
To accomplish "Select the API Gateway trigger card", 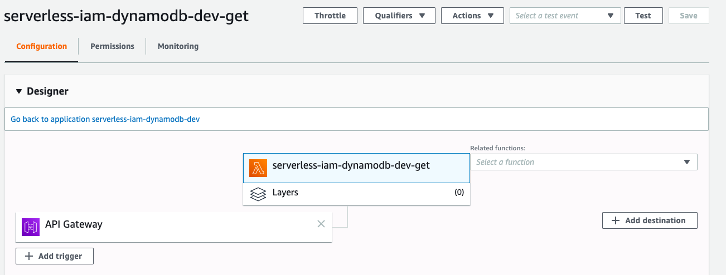I will tap(174, 227).
